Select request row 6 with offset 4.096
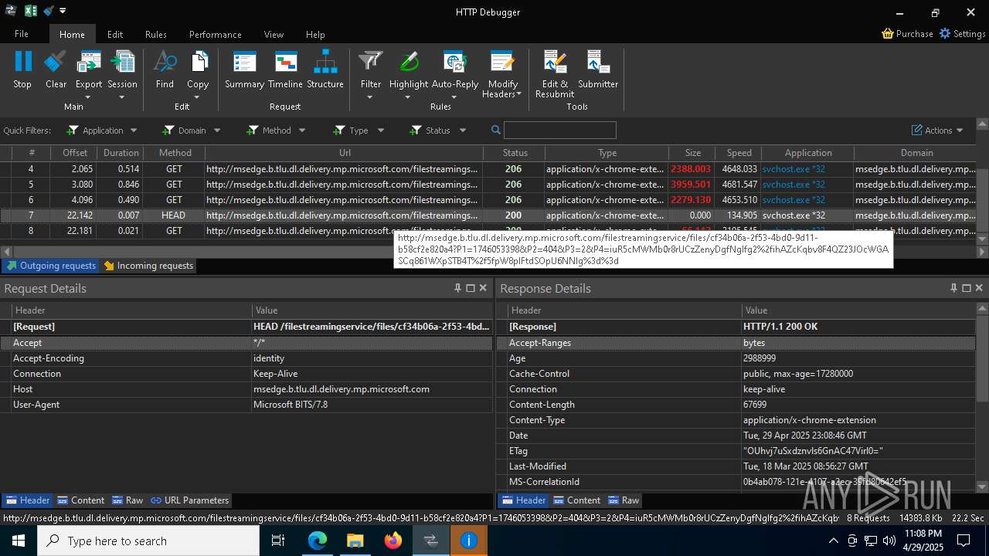 point(488,200)
